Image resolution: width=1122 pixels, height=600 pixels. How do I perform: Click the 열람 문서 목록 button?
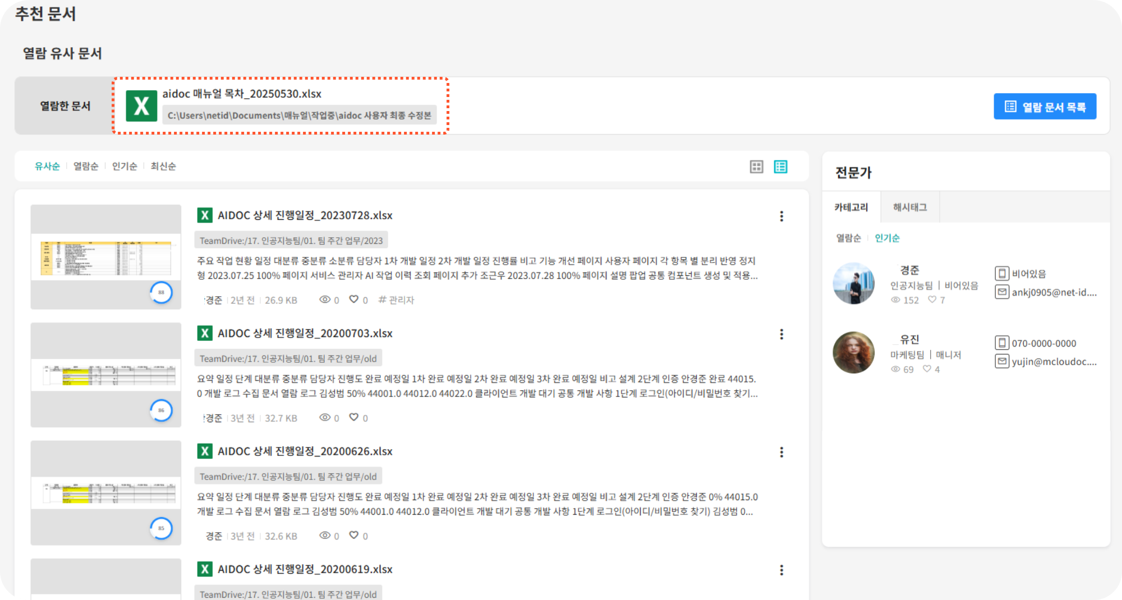(1045, 107)
